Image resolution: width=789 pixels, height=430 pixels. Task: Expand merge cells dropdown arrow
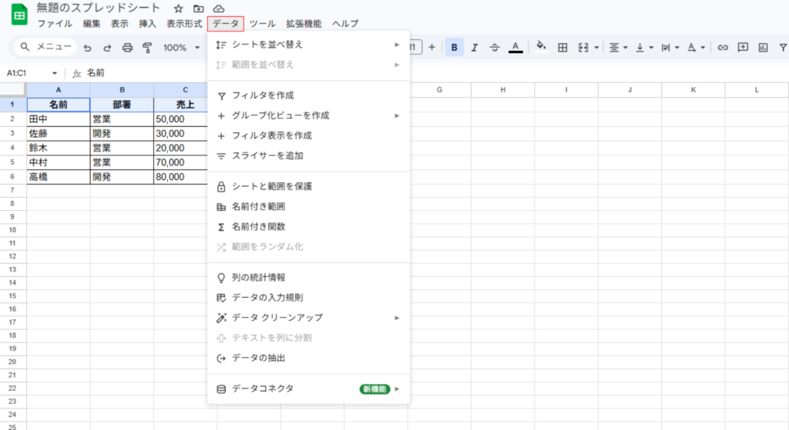(596, 48)
